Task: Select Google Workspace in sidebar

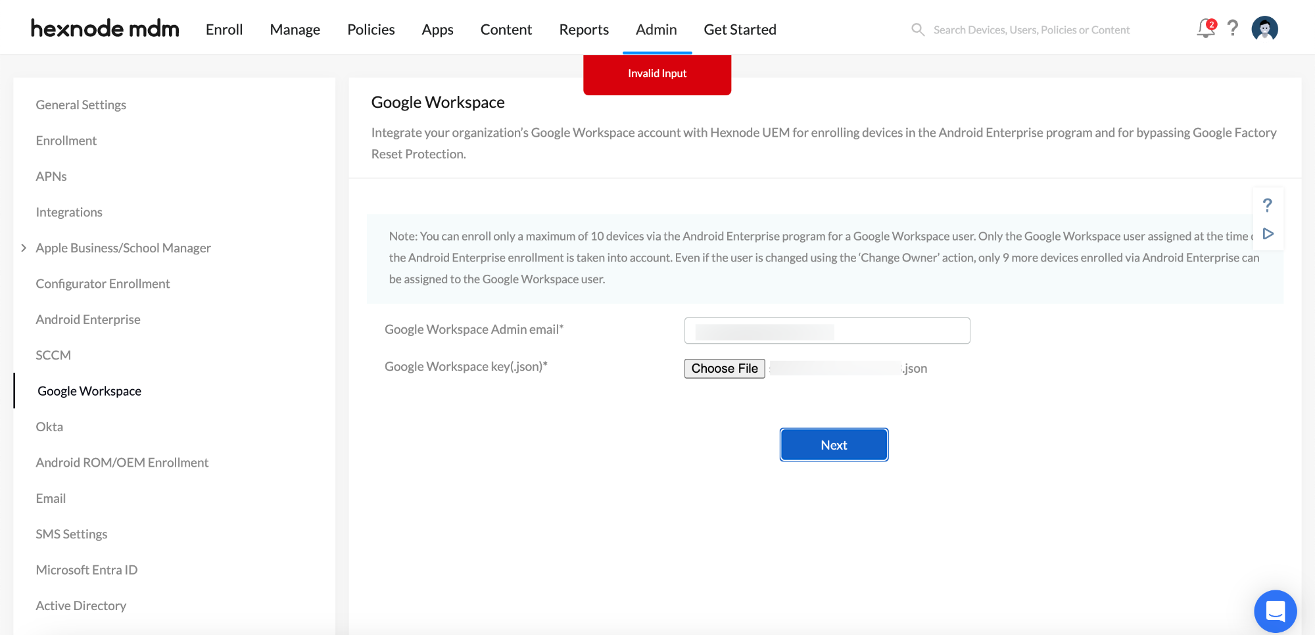Action: click(x=89, y=390)
